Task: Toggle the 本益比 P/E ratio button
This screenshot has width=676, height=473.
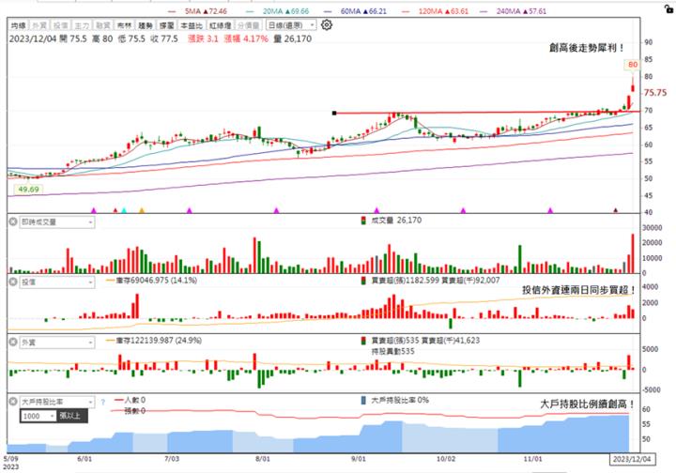Action: 192,26
